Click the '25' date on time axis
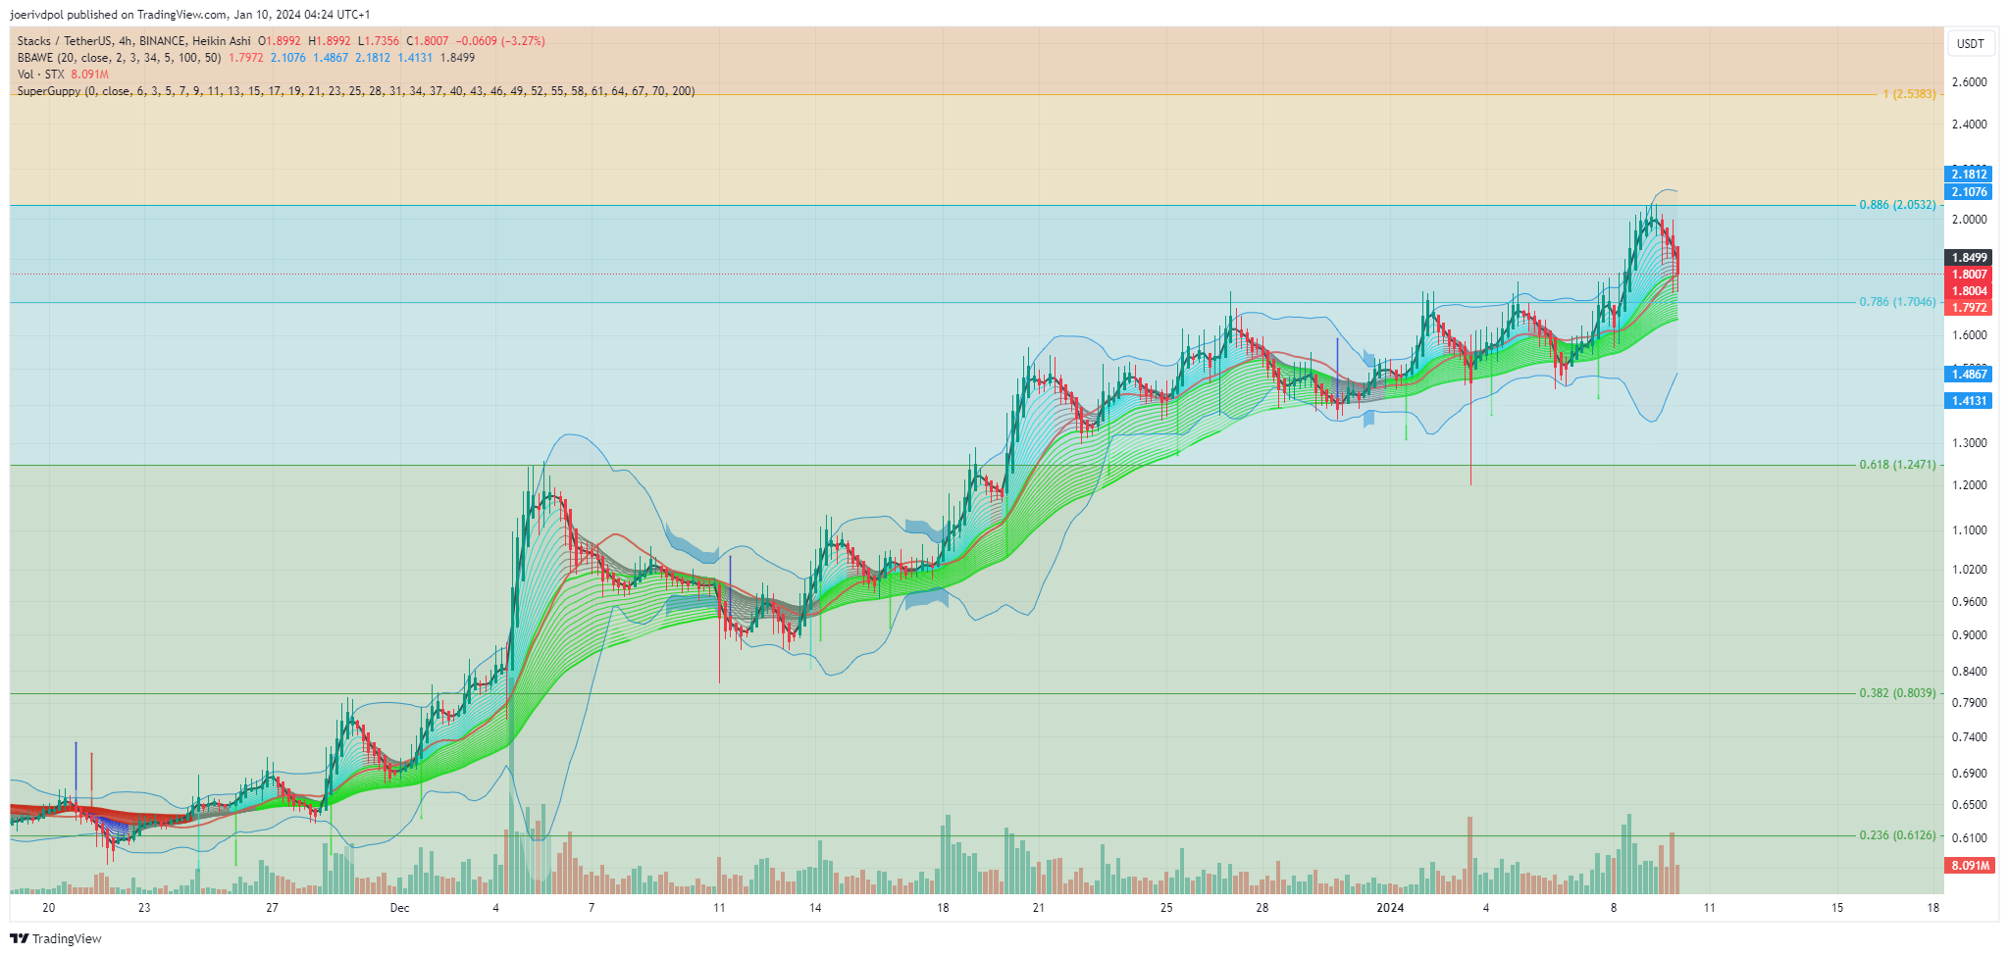Viewport: 2009px width, 956px height. [x=1166, y=908]
